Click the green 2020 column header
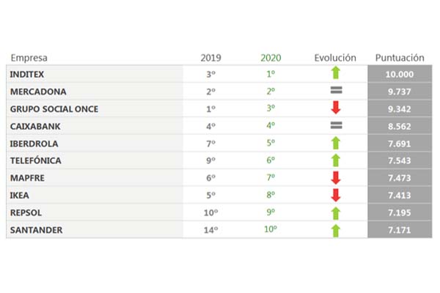This screenshot has height=293, width=440. (x=271, y=58)
